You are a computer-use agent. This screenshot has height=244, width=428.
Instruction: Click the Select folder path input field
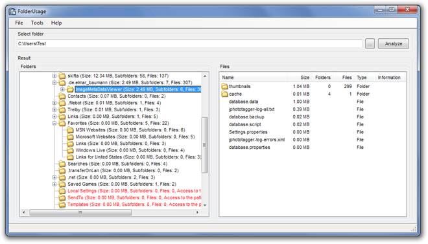pyautogui.click(x=189, y=43)
